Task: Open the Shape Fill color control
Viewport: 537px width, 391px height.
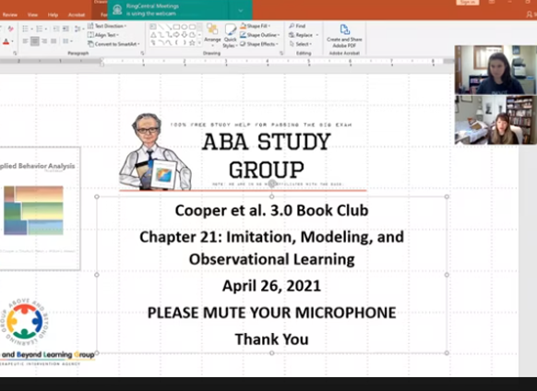Action: (255, 26)
